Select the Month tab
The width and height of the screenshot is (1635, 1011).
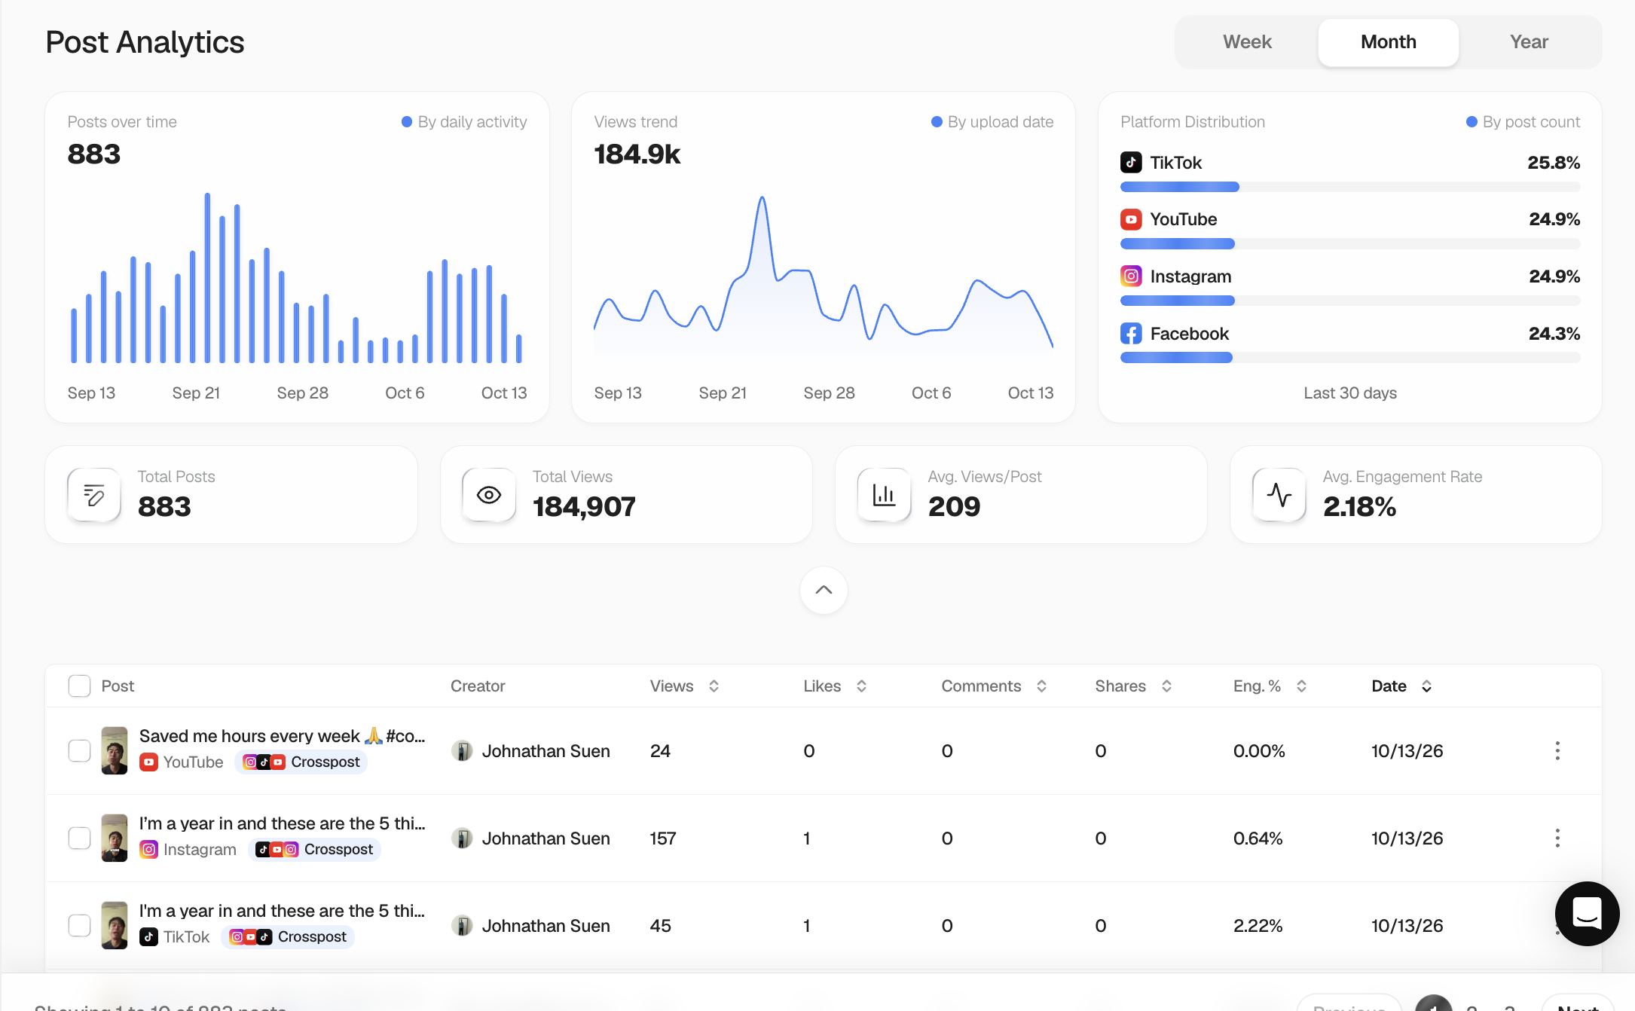(x=1388, y=42)
